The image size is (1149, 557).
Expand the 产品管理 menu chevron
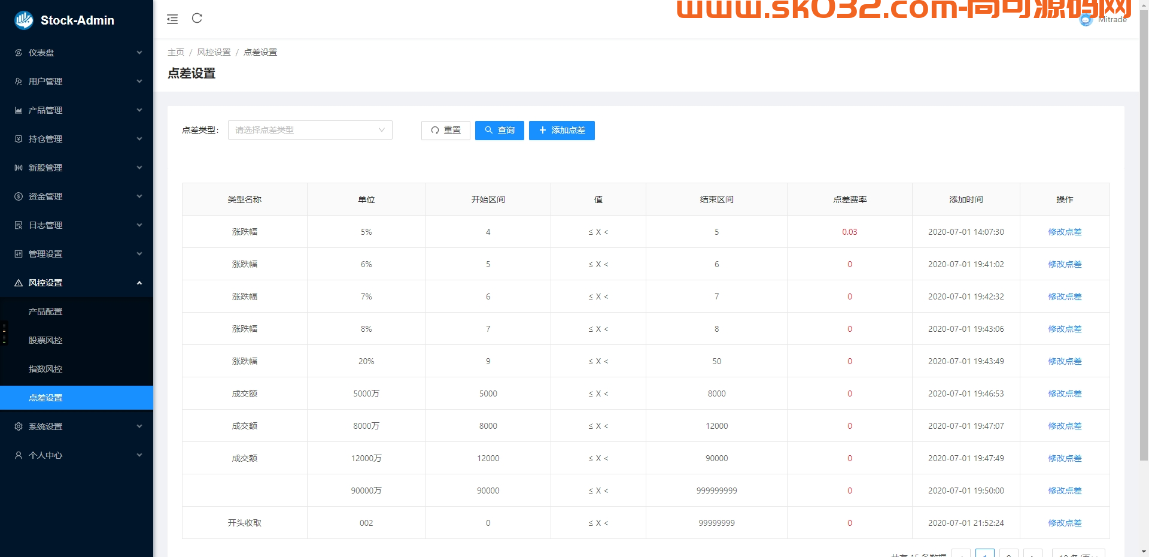coord(139,110)
